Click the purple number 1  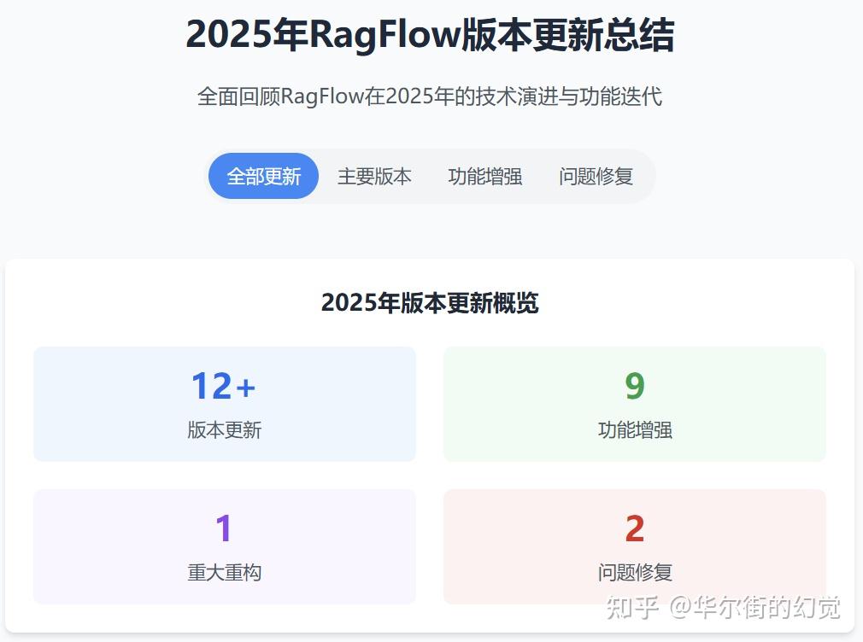point(223,528)
